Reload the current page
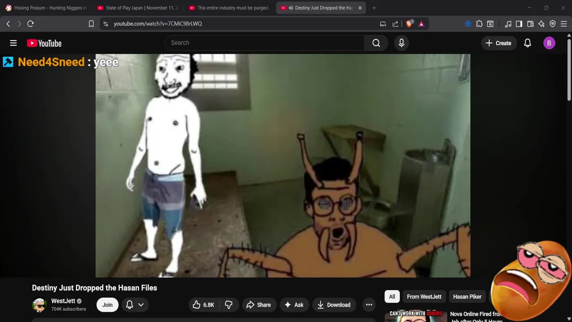Image resolution: width=572 pixels, height=322 pixels. pyautogui.click(x=30, y=24)
